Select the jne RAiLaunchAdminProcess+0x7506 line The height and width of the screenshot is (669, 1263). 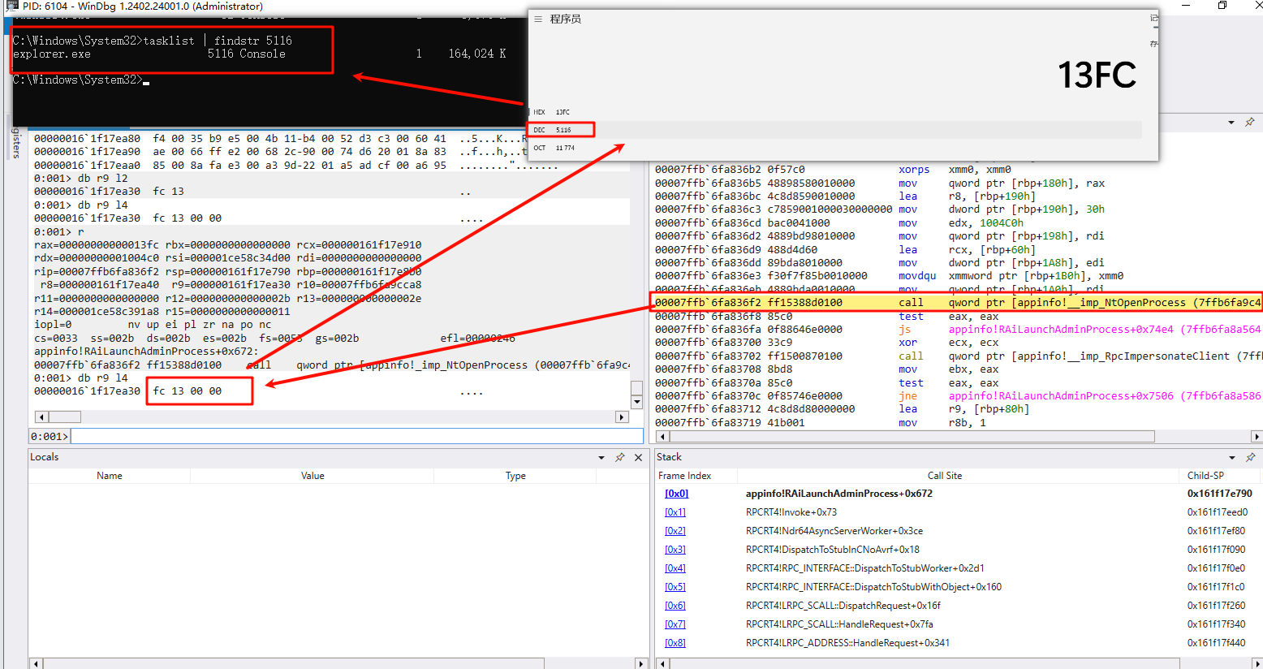point(958,395)
